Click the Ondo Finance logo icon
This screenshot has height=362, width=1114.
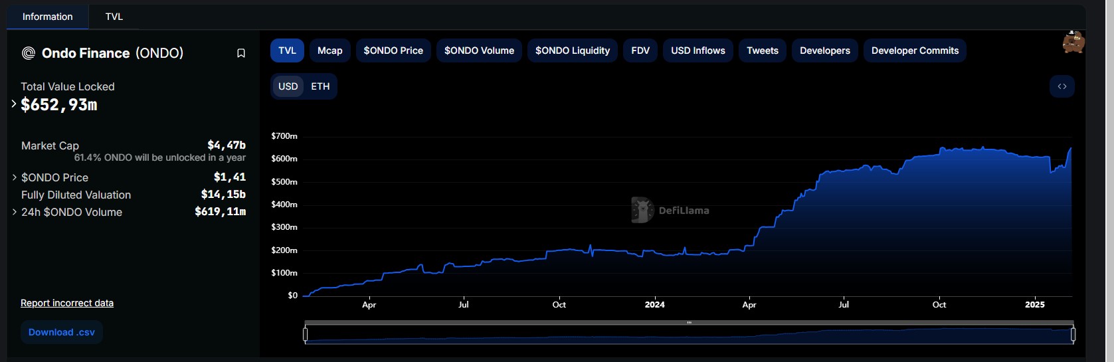(29, 53)
